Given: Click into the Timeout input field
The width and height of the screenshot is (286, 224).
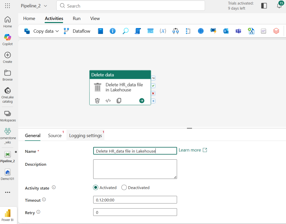Looking at the screenshot, I should click(x=135, y=200).
